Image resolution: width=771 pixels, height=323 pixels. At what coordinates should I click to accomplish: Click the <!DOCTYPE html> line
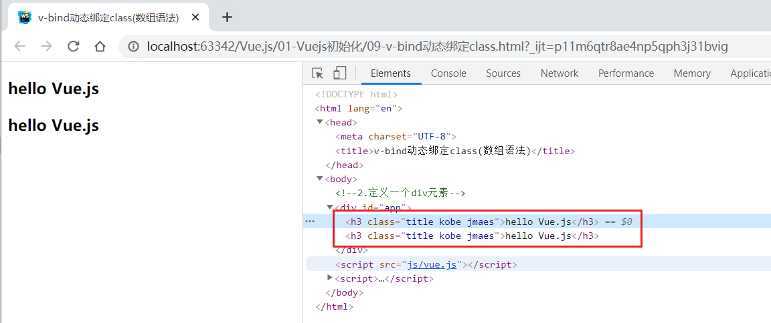click(356, 94)
